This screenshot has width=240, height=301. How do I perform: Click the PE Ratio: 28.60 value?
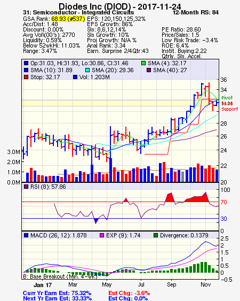[181, 29]
